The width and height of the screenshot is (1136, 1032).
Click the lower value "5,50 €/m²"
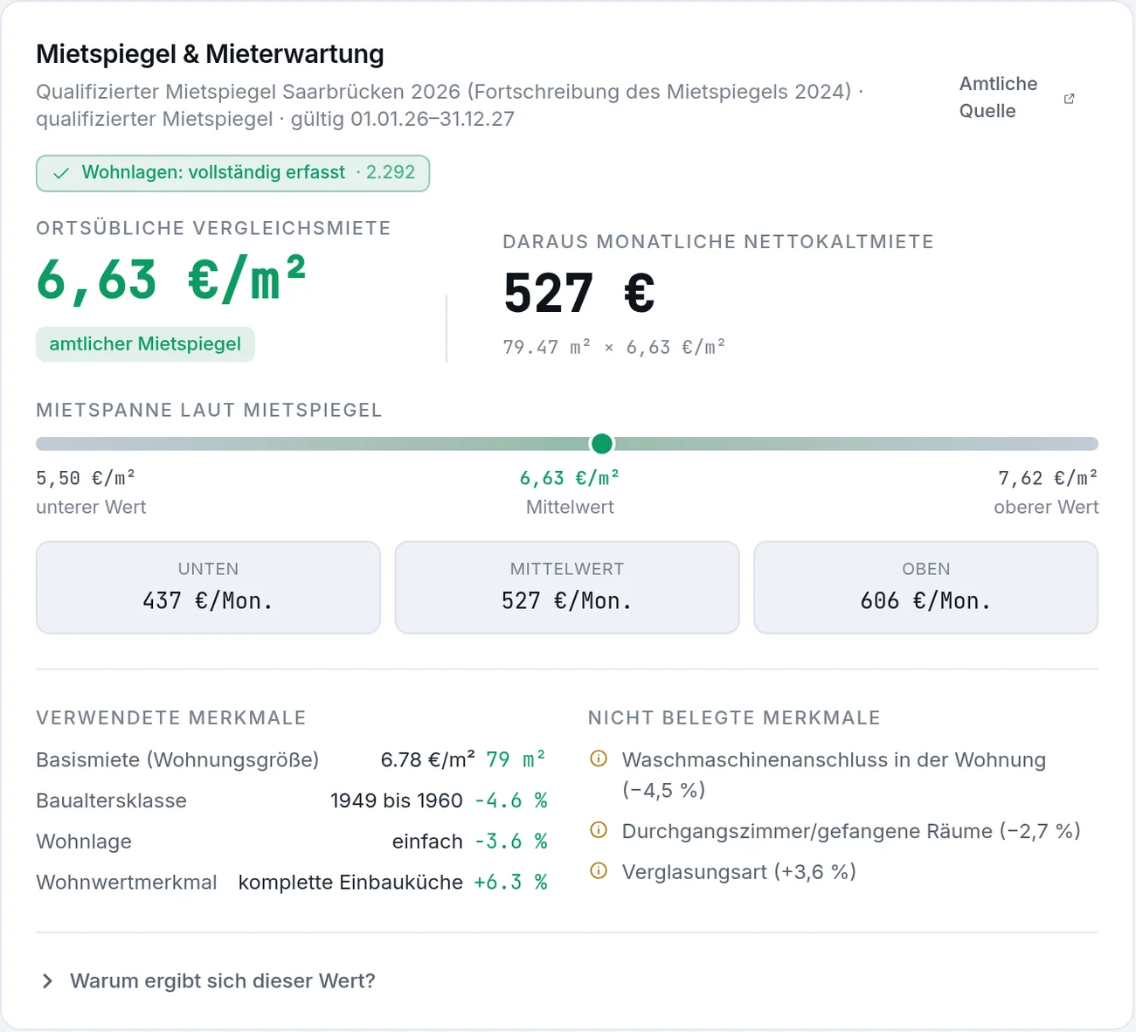(86, 478)
